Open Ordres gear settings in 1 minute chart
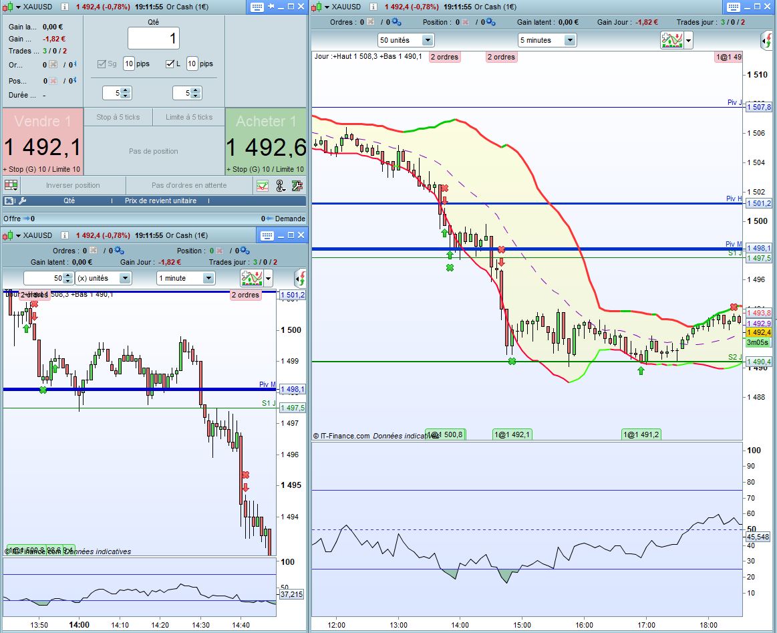This screenshot has height=633, width=777. (120, 250)
